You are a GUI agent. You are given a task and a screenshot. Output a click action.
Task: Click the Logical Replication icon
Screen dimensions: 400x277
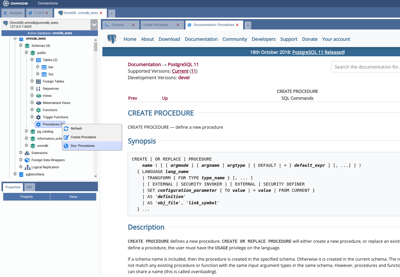[28, 167]
